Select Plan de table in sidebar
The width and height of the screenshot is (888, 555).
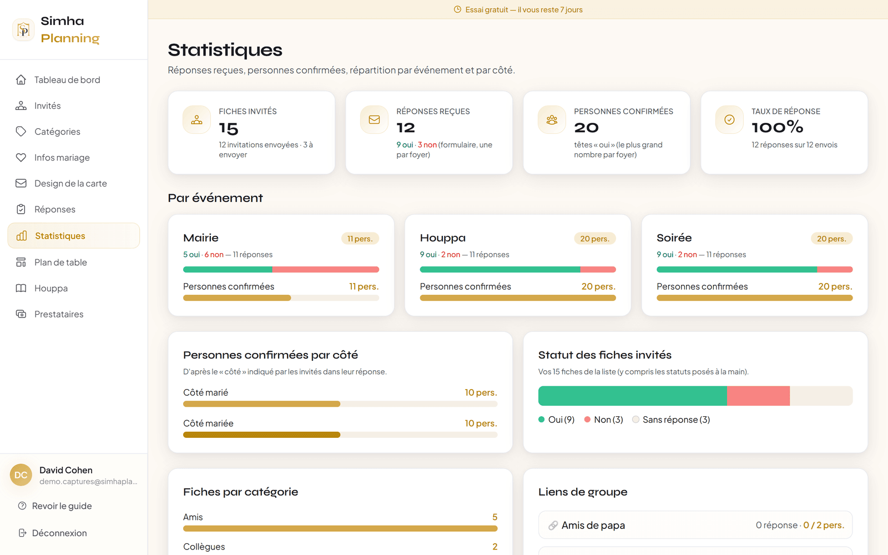[73, 262]
